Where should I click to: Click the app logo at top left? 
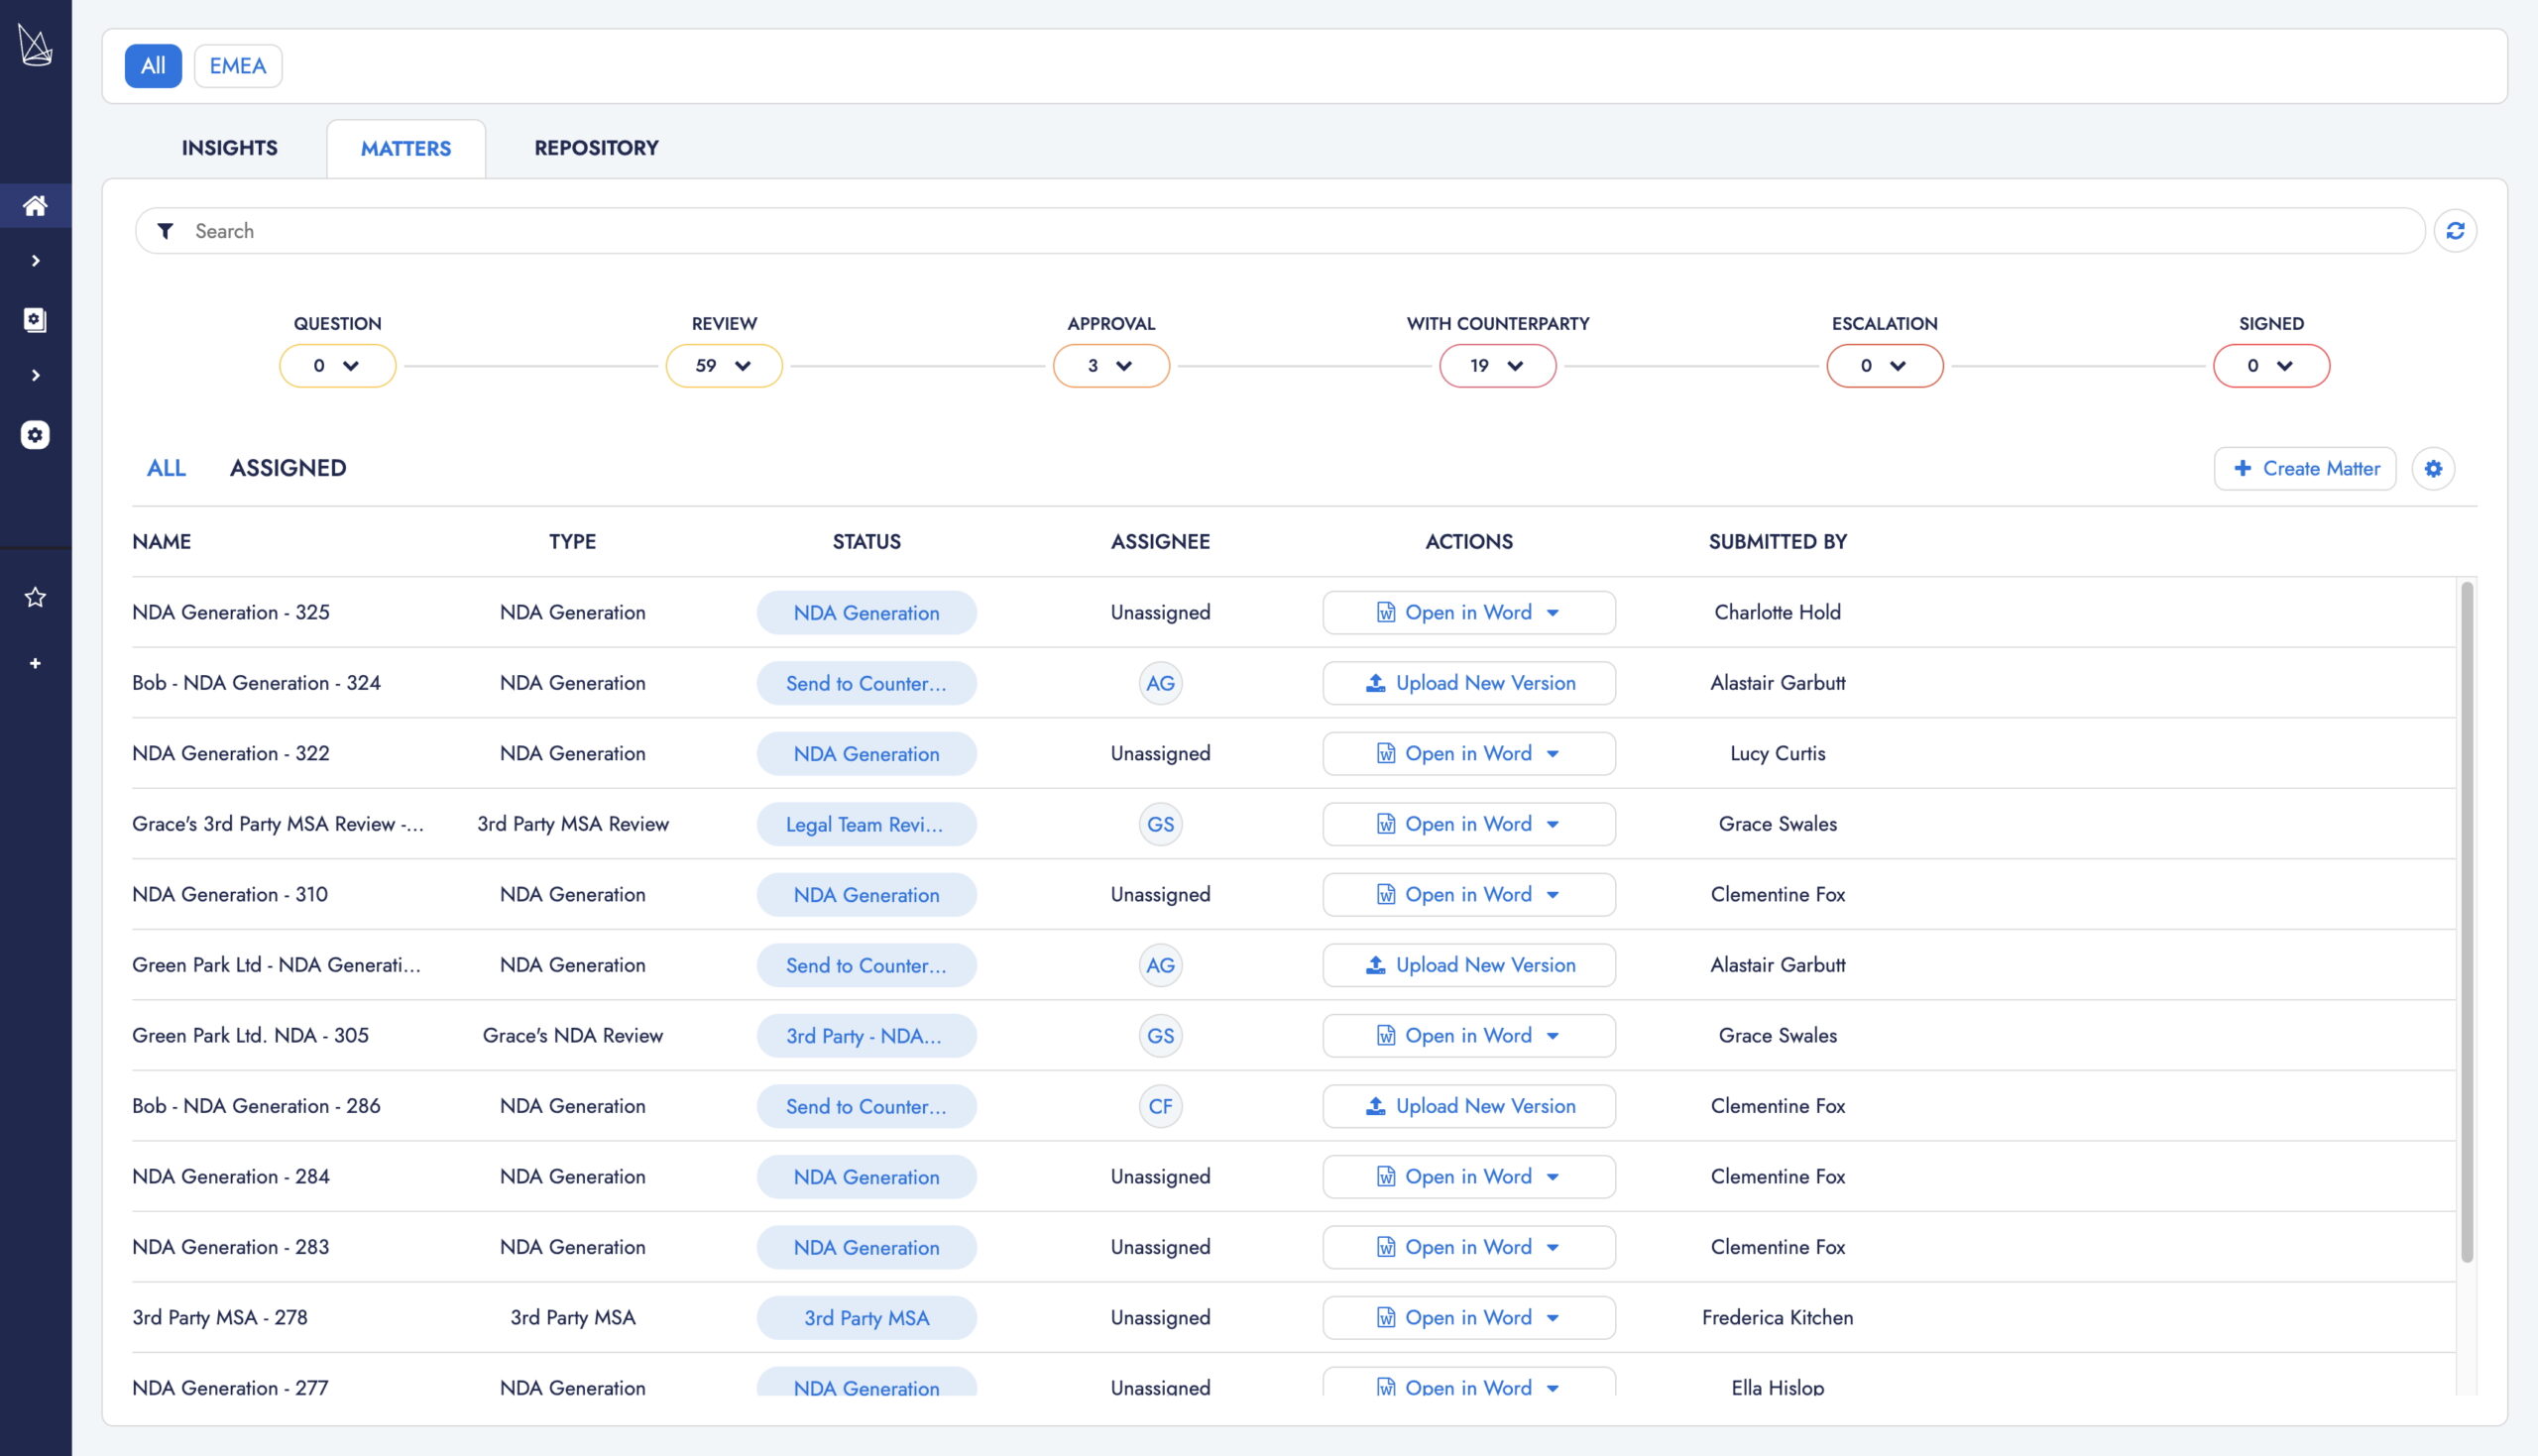click(35, 45)
